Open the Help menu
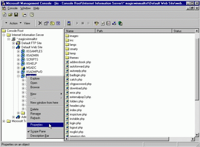The height and width of the screenshot is (147, 200). [36, 8]
